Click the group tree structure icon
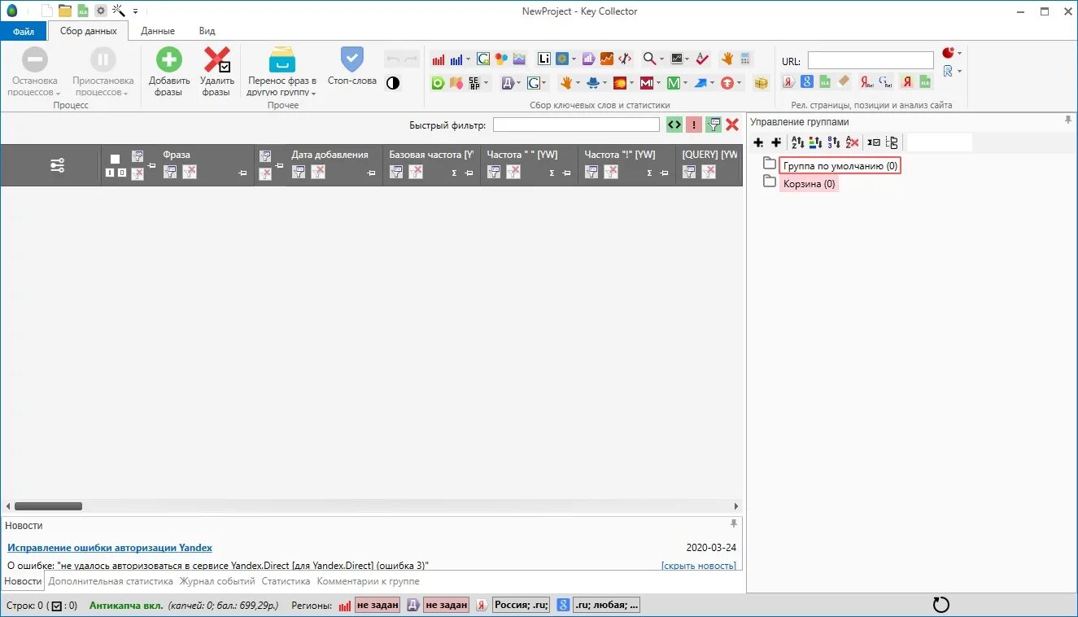 892,142
